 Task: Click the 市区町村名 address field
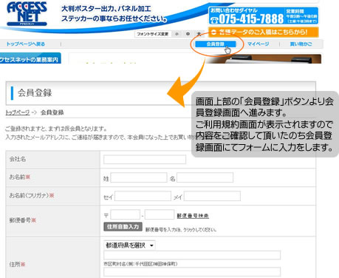192,255
